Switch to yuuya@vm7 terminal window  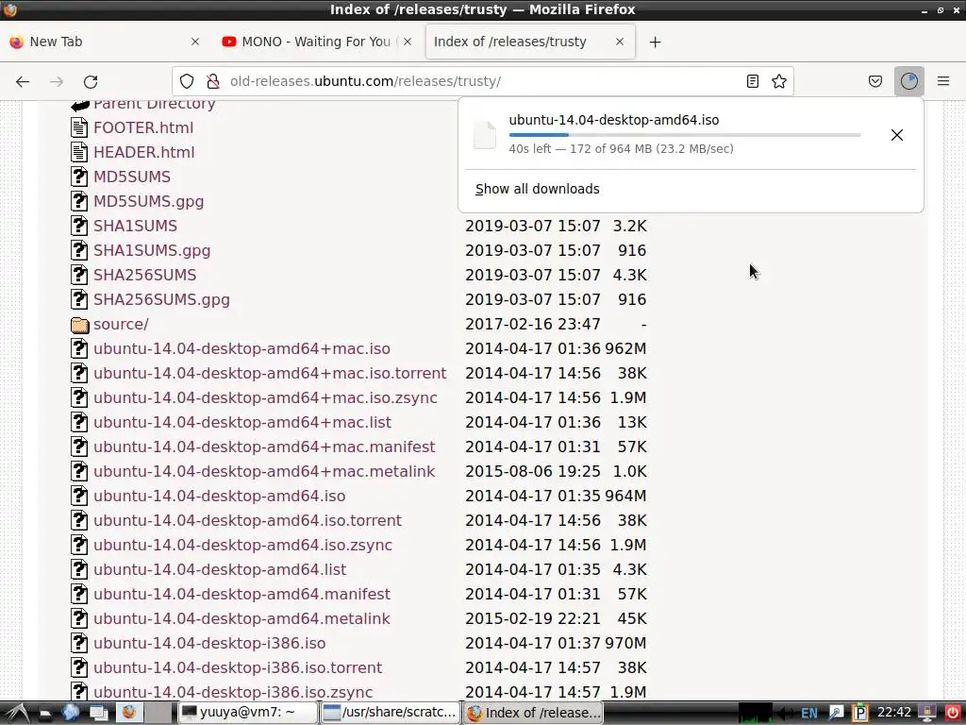coord(248,713)
